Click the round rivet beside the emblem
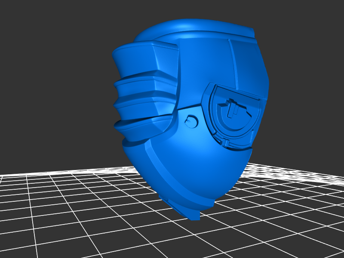This screenshot has width=344, height=258. pyautogui.click(x=190, y=122)
